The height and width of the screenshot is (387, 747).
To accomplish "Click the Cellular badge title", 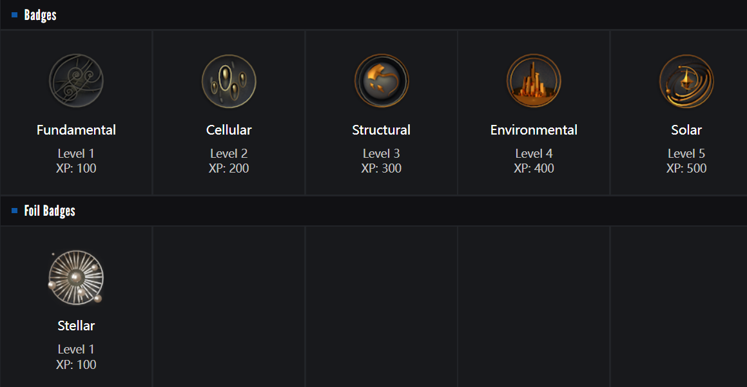I will tap(229, 130).
